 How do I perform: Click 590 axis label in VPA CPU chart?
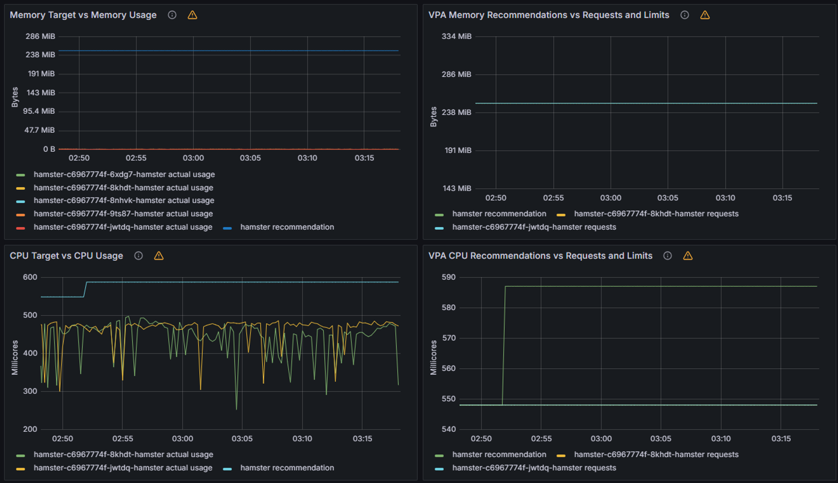[x=449, y=277]
